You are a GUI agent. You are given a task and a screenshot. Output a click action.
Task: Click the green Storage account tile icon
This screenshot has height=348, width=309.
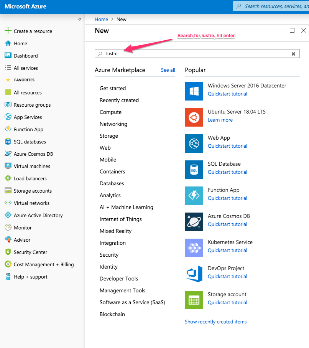click(194, 300)
